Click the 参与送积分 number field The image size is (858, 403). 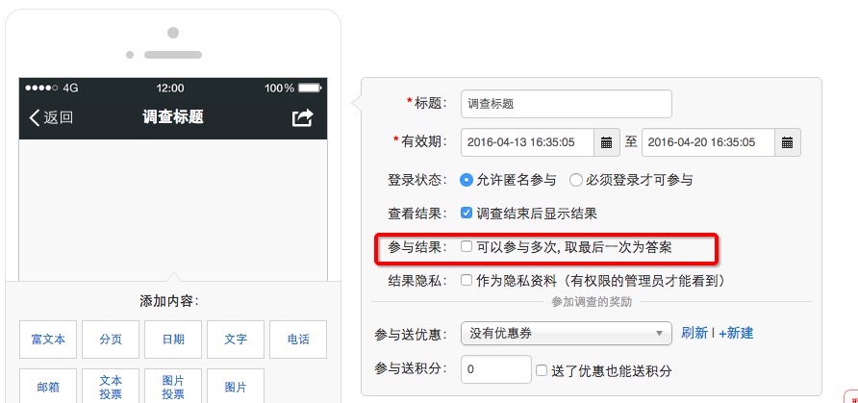point(496,369)
